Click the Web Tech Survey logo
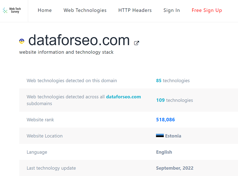The width and height of the screenshot is (238, 176). coord(12,10)
